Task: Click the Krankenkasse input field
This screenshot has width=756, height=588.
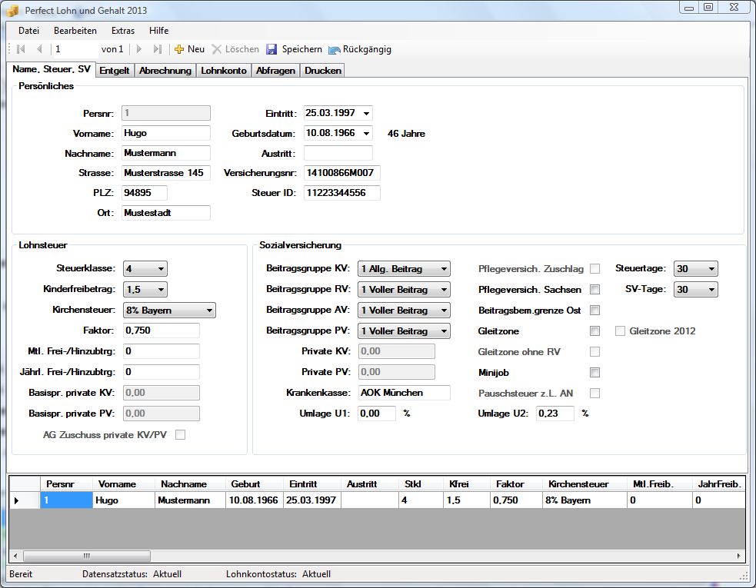Action: (x=404, y=392)
